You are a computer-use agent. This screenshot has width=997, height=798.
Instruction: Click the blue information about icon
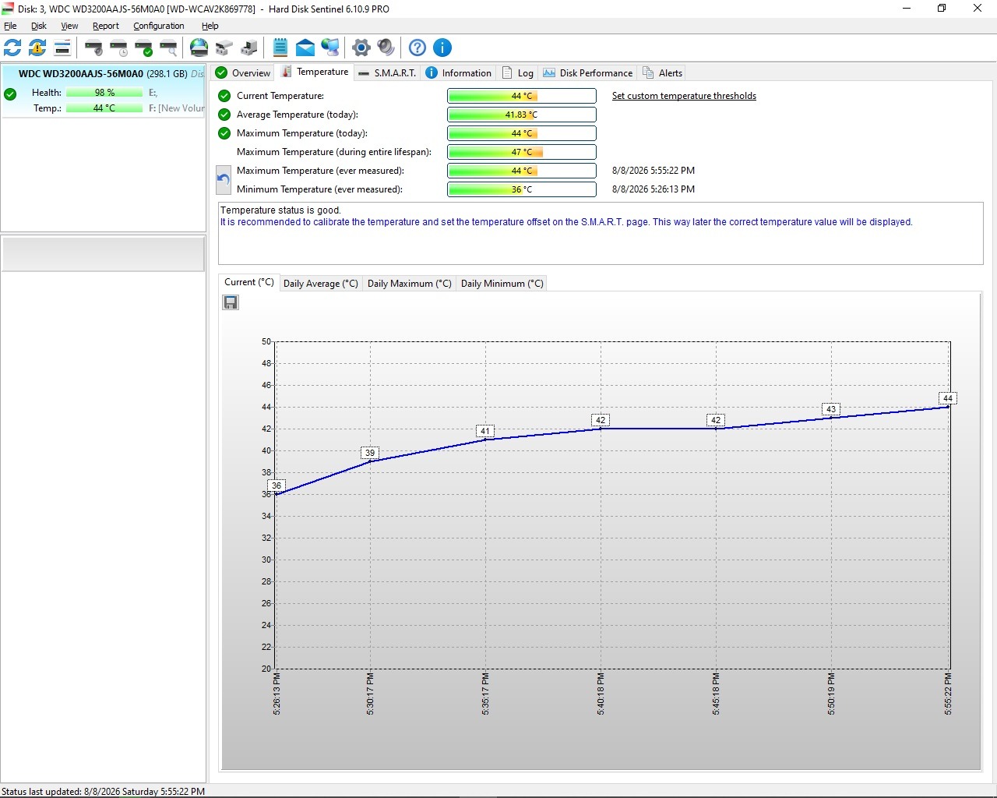[442, 48]
